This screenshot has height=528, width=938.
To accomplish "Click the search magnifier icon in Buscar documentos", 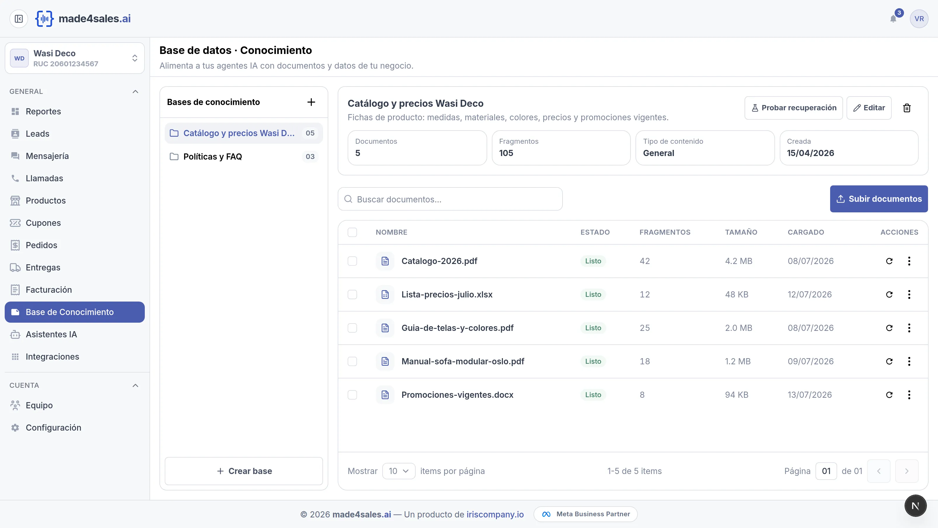I will pos(348,199).
